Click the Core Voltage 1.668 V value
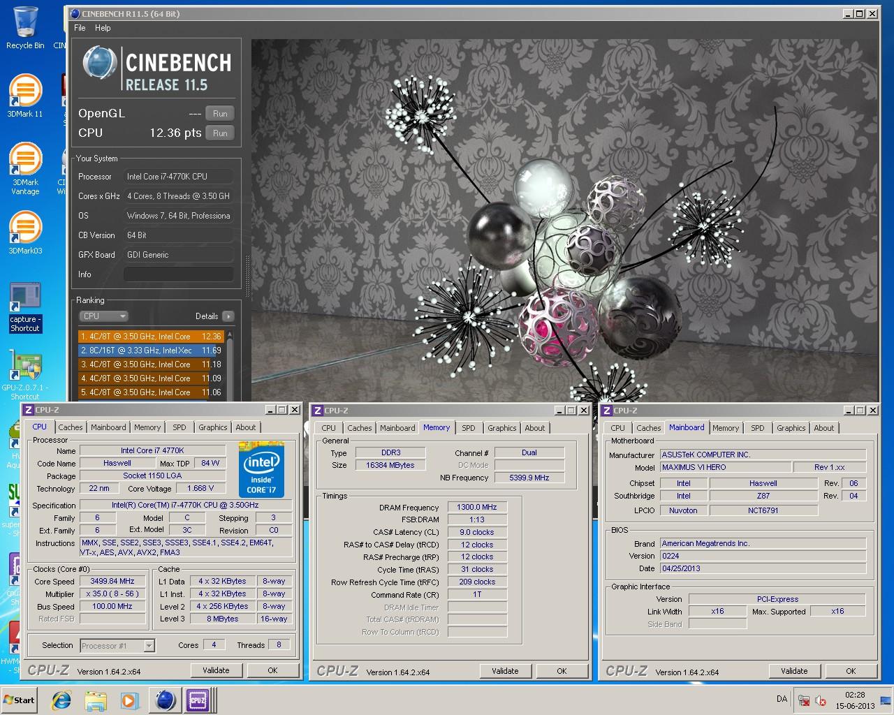This screenshot has width=894, height=715. [x=200, y=488]
